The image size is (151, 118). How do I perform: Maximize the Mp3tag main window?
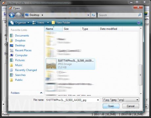point(137,2)
